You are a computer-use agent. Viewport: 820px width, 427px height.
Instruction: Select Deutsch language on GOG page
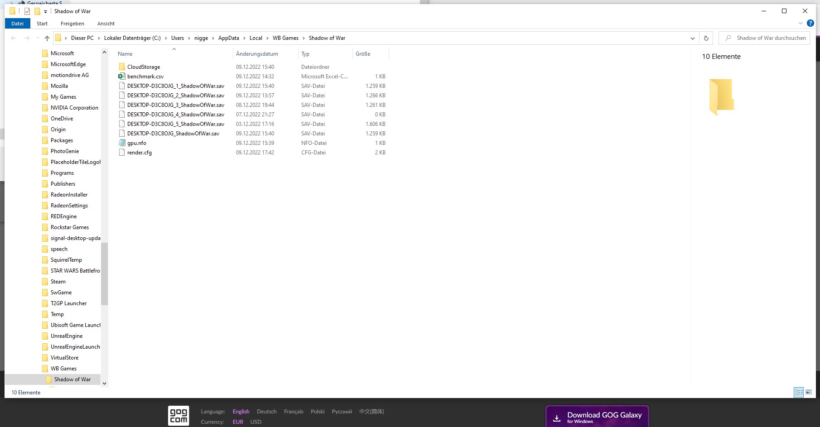266,412
